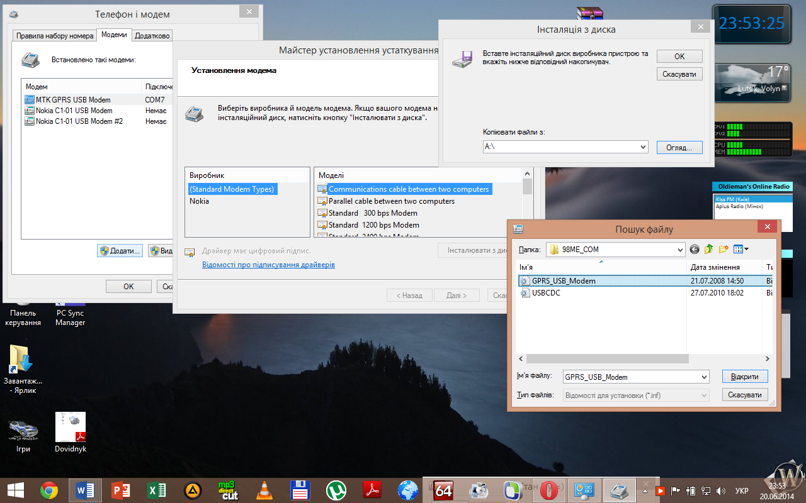Open the AIDA64 taskbar icon
Image resolution: width=806 pixels, height=503 pixels.
(444, 490)
